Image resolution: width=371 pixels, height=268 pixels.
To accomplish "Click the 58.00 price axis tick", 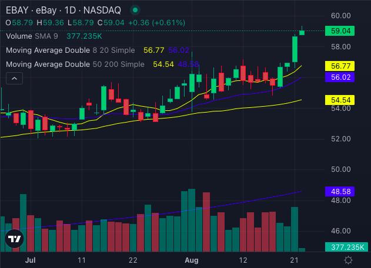I will pos(340,47).
